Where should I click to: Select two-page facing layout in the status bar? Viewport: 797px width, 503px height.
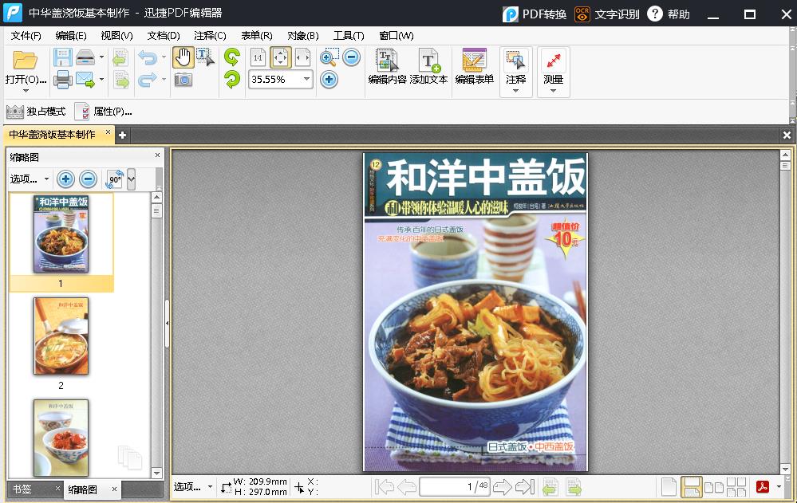(714, 487)
